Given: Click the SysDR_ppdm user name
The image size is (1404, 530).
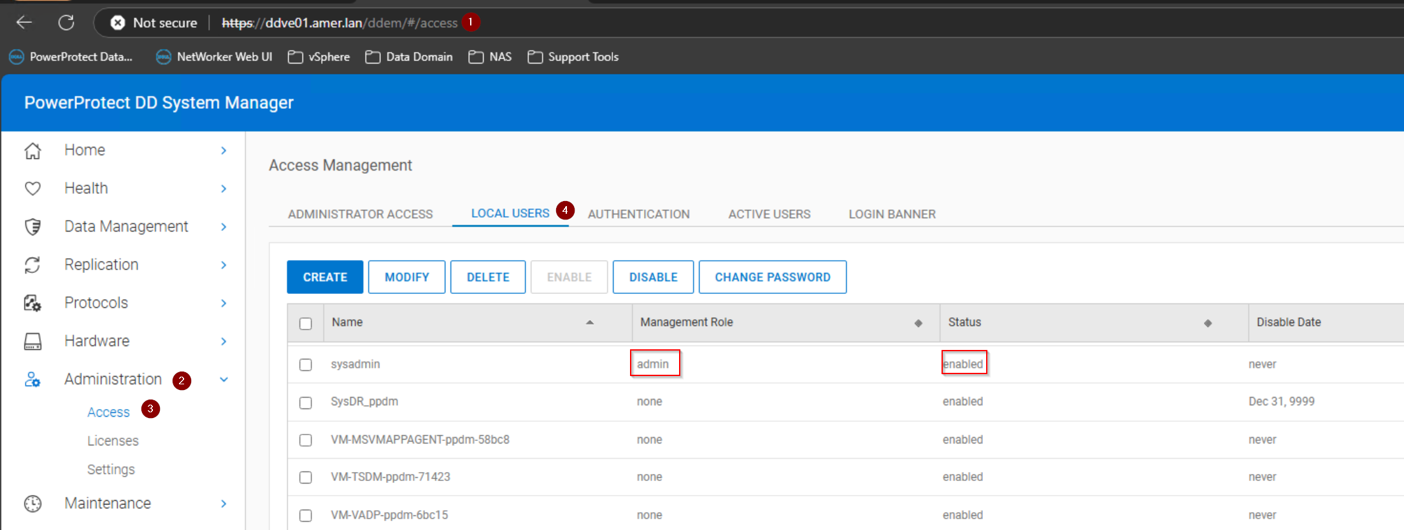Looking at the screenshot, I should click(x=364, y=401).
